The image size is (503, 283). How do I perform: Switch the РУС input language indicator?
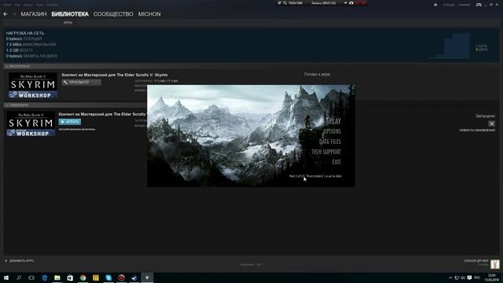pos(477,277)
